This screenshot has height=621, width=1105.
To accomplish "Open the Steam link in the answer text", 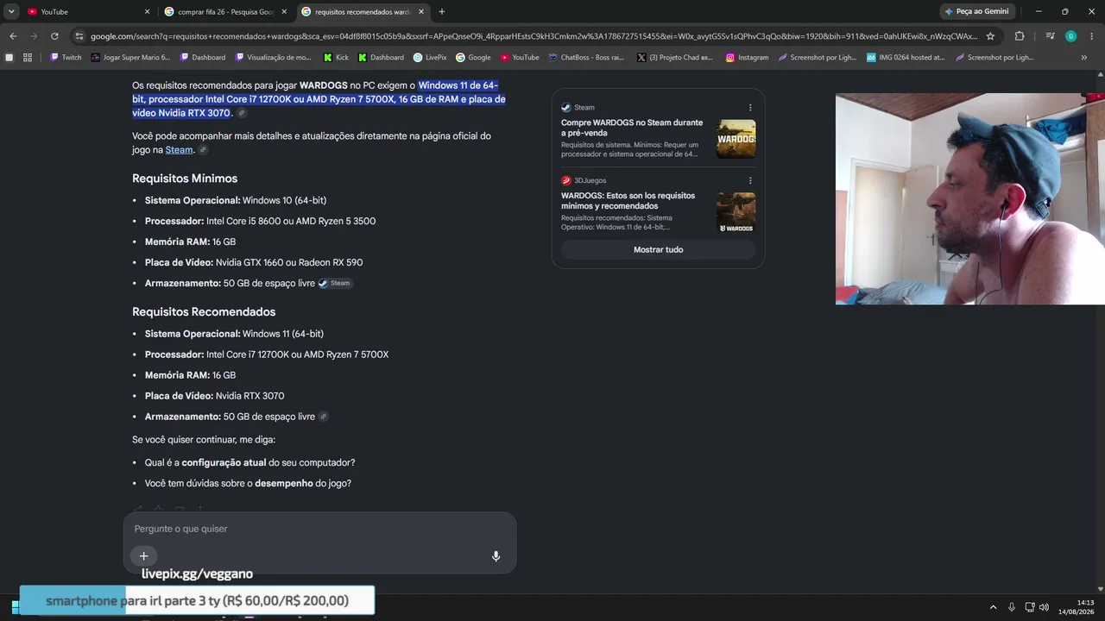I will pyautogui.click(x=179, y=150).
